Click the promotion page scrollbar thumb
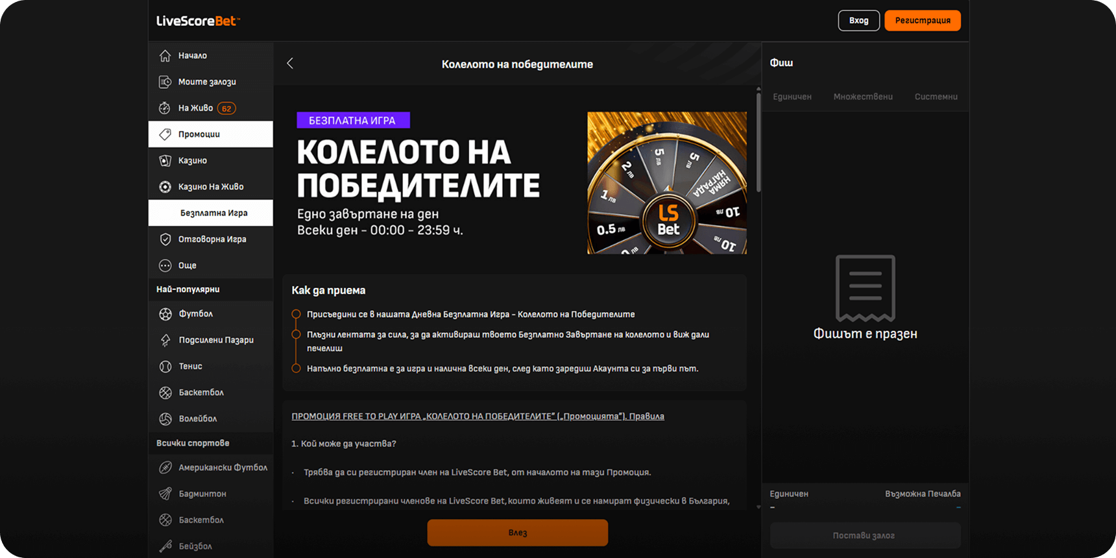 point(758,141)
